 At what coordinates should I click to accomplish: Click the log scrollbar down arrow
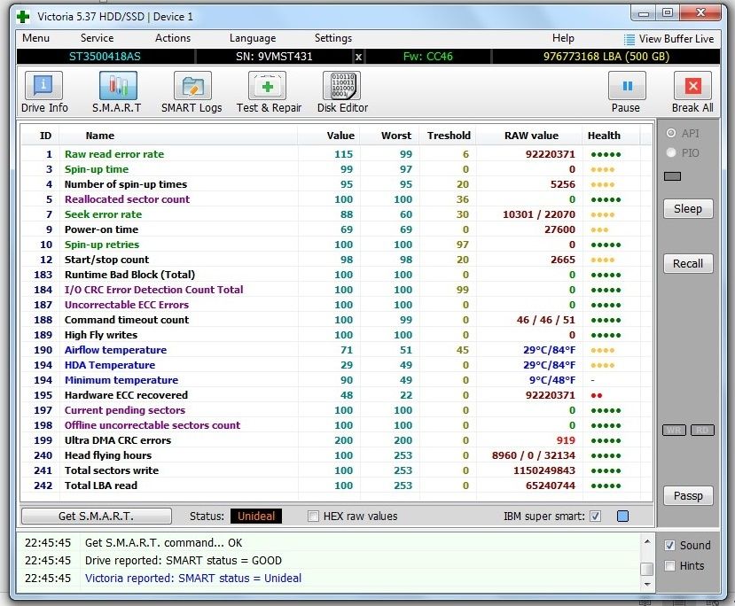click(647, 584)
